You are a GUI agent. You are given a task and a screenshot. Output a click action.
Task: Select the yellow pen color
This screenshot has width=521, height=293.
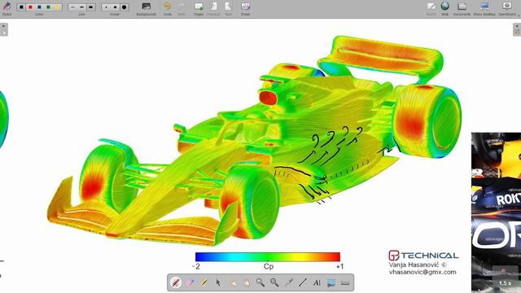[57, 7]
